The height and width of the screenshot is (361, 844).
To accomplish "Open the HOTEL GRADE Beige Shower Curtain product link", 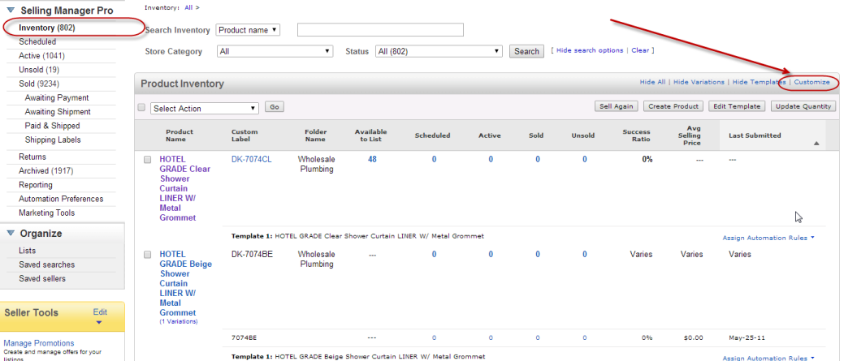I will 186,283.
